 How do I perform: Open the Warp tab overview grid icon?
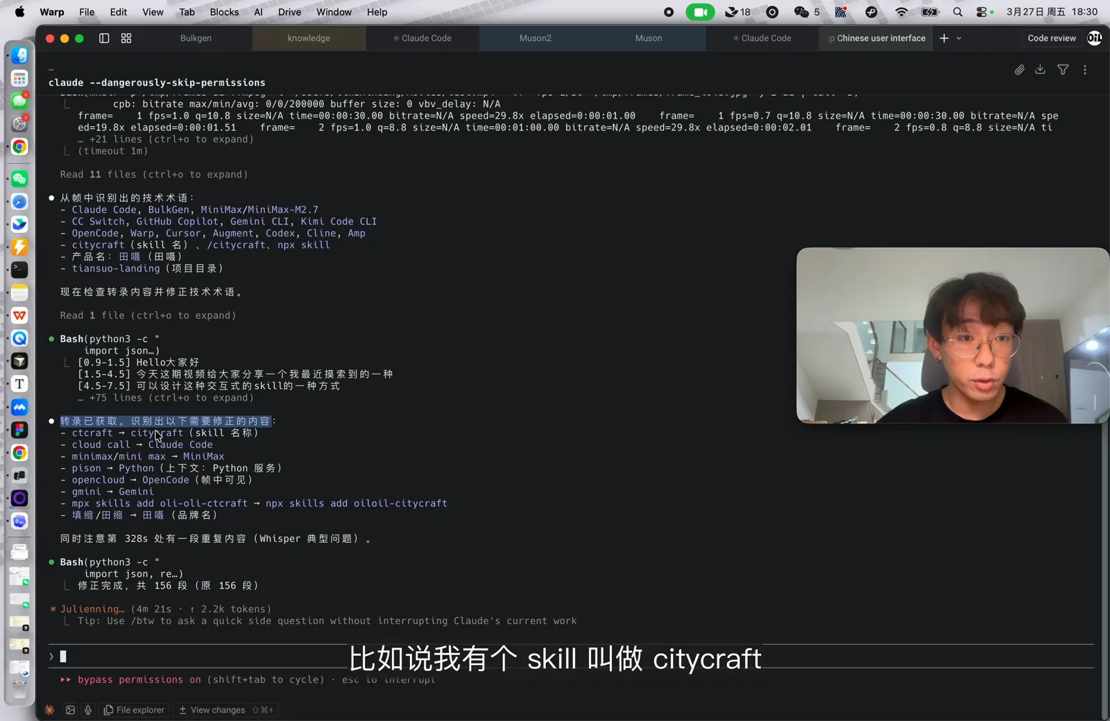click(126, 38)
